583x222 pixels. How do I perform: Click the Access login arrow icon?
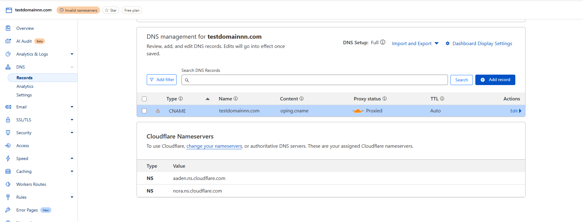tap(8, 146)
